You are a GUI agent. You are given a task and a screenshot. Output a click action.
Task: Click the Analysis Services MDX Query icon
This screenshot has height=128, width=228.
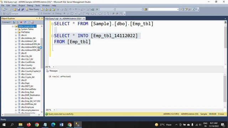[x=46, y=10]
